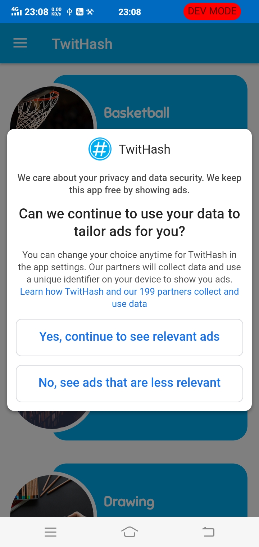This screenshot has height=547, width=259.
Task: Tap the centered clock in status bar
Action: click(129, 12)
